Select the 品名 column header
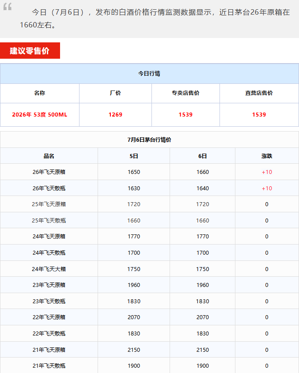 point(49,156)
